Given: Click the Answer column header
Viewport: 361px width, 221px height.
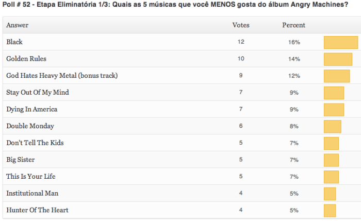Looking at the screenshot, I should 18,25.
